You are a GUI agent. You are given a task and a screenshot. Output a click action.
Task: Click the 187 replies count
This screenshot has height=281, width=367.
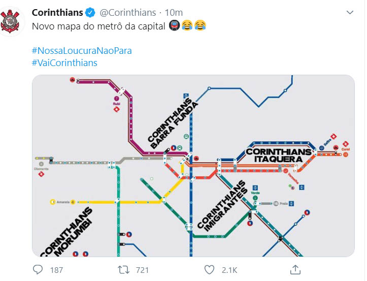pos(56,270)
